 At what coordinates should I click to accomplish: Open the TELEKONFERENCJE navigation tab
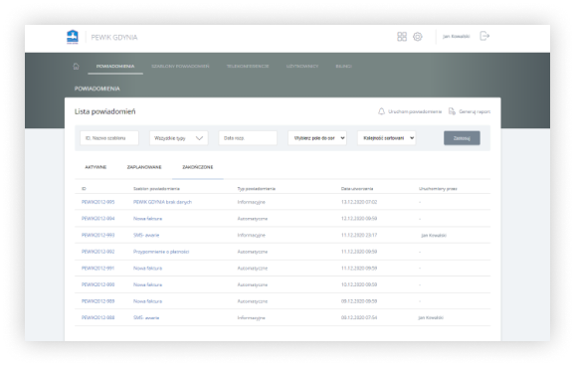(248, 66)
